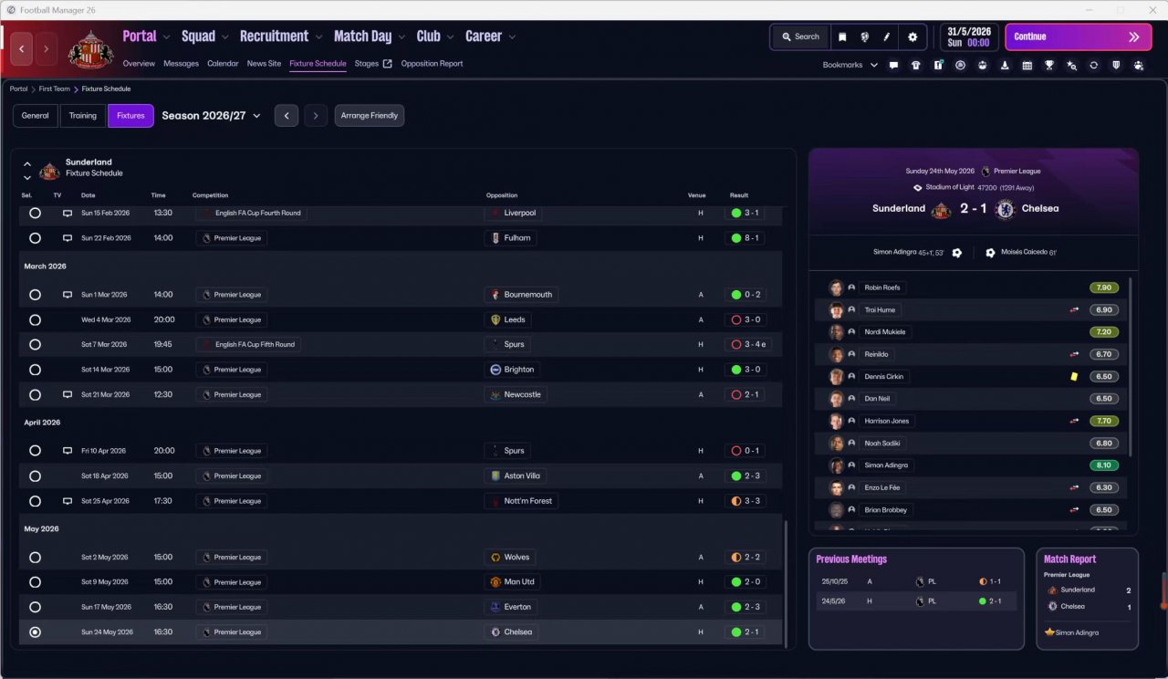1168x679 pixels.
Task: Click the training cone bookmark icon
Action: (x=1005, y=65)
